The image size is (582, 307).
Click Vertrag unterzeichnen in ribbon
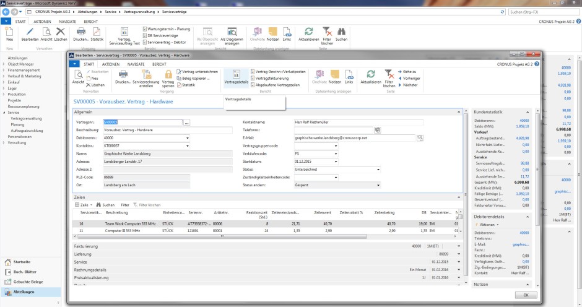199,72
